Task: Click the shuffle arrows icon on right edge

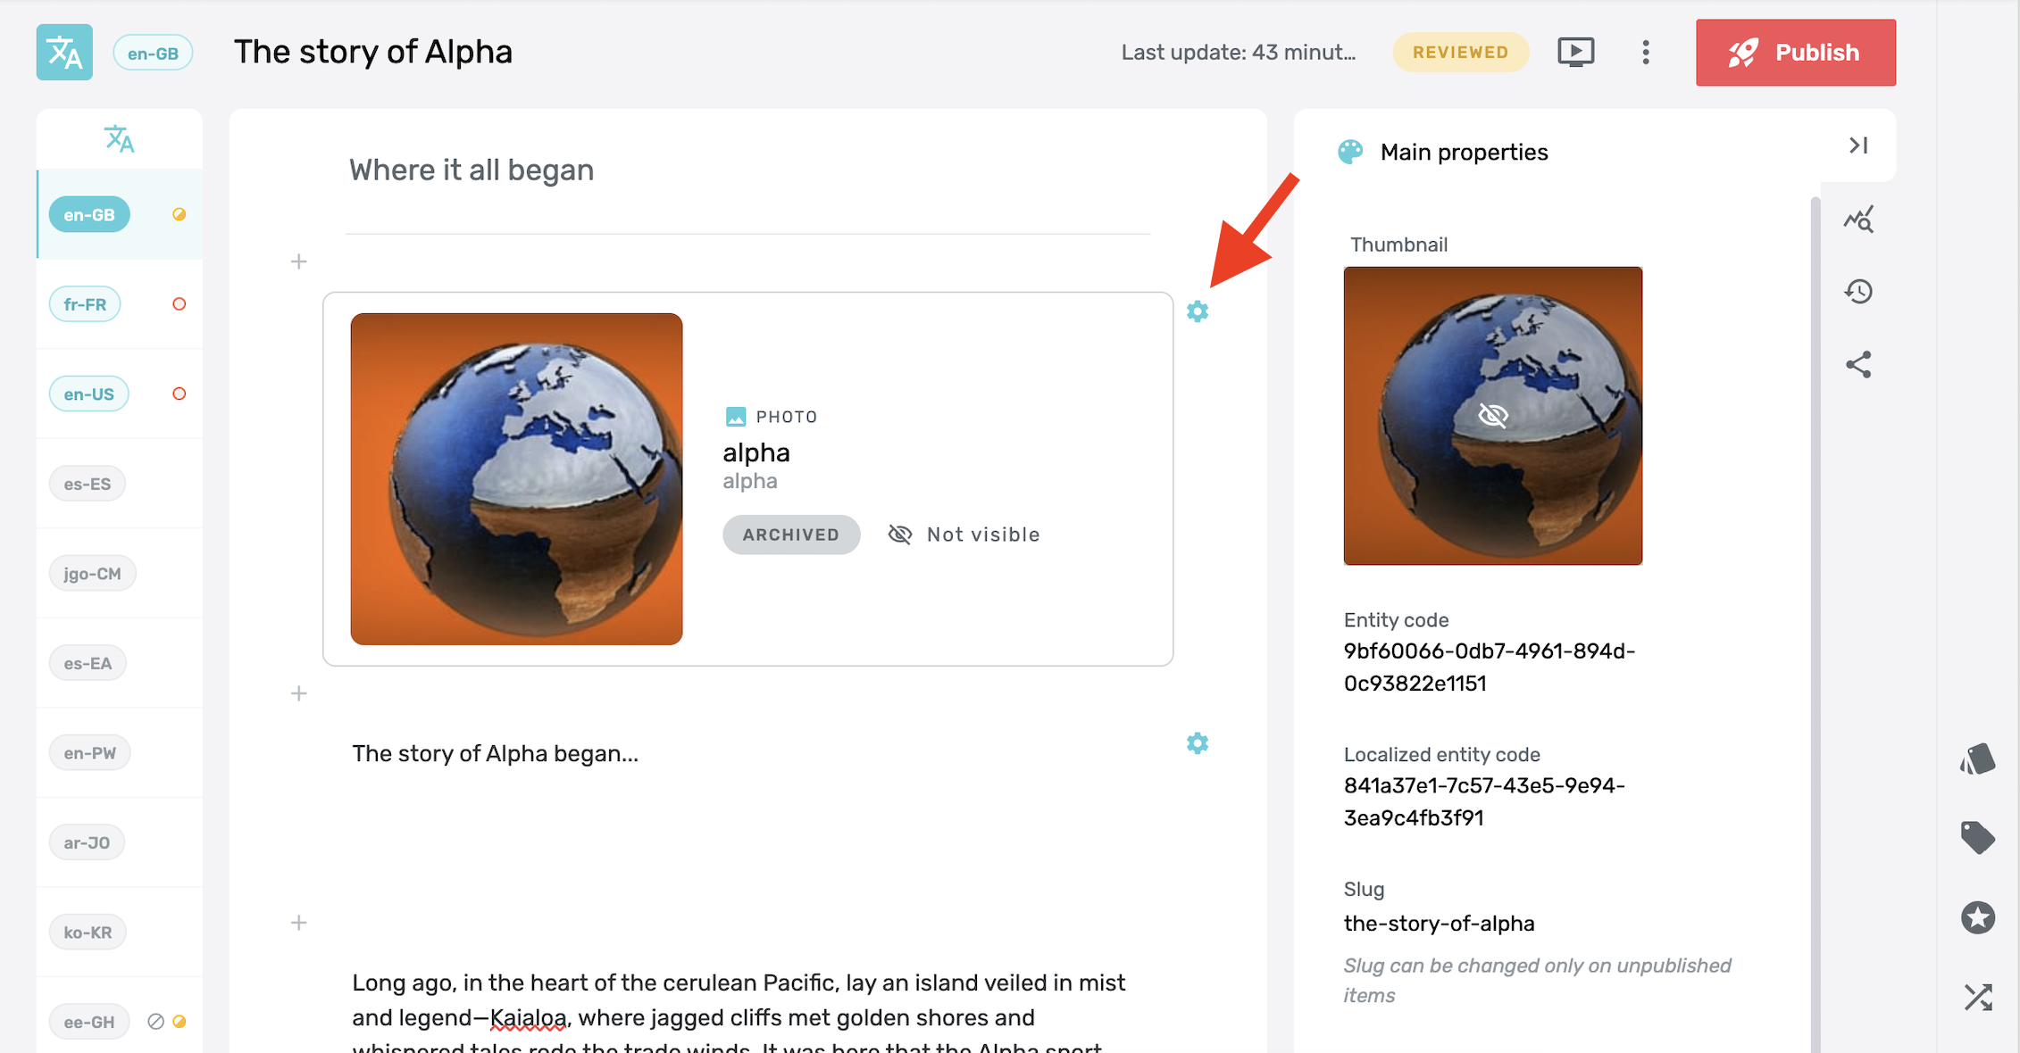Action: coord(1977,997)
